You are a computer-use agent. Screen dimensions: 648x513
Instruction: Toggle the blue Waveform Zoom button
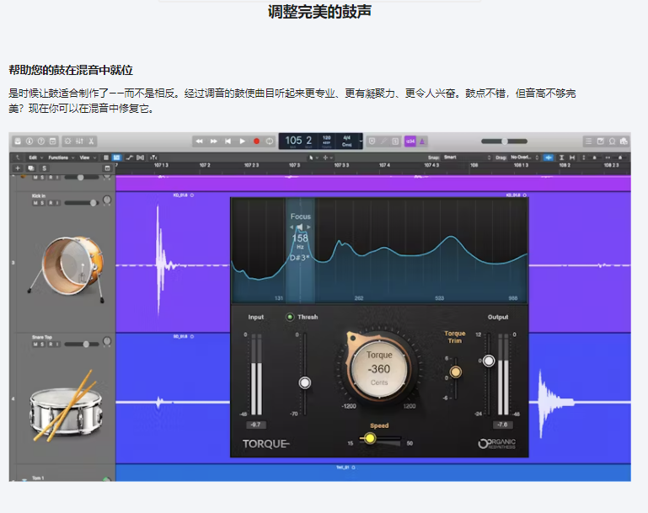point(549,158)
